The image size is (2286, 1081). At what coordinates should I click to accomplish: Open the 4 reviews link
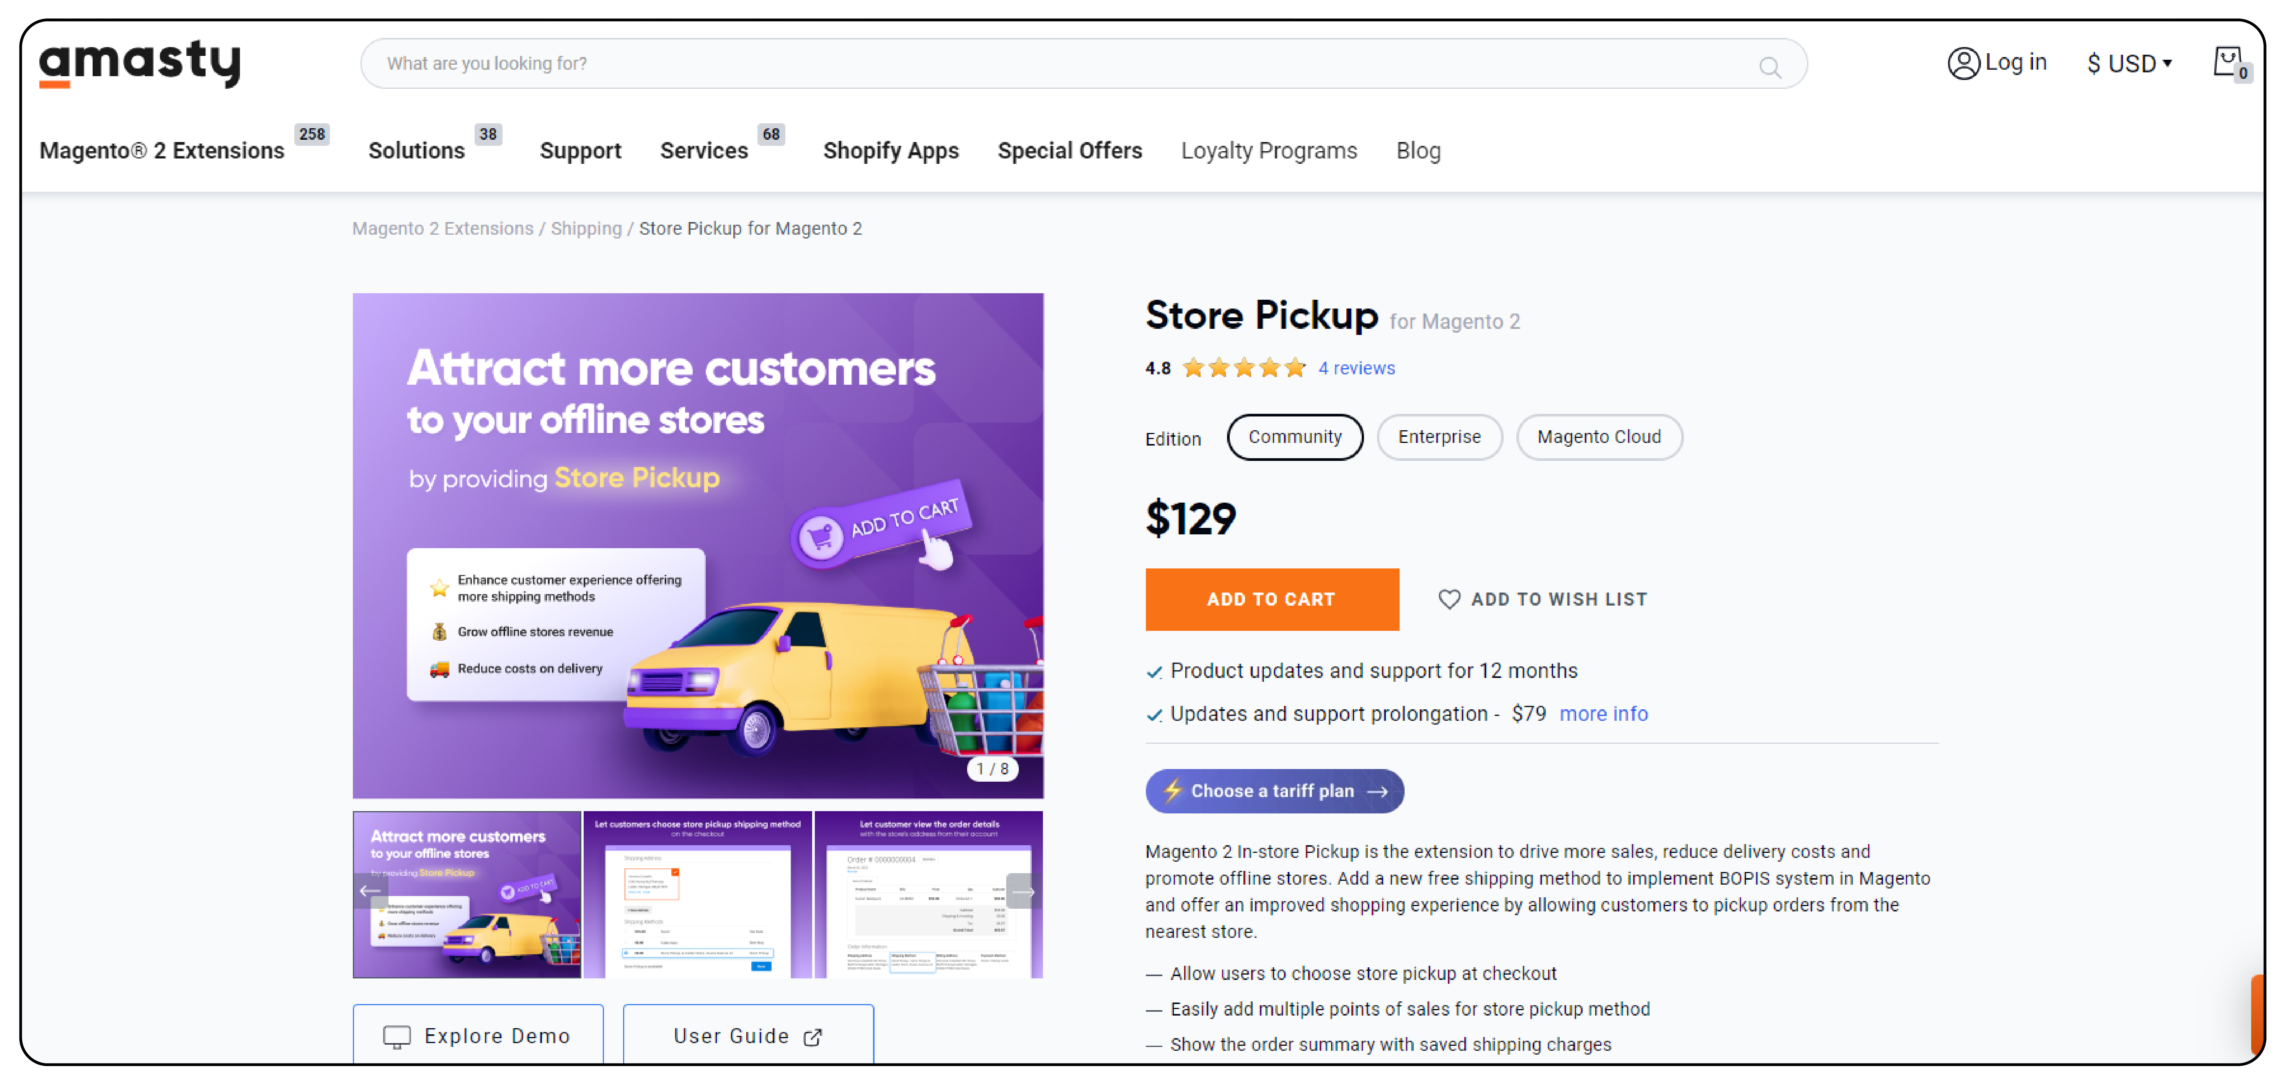1355,368
